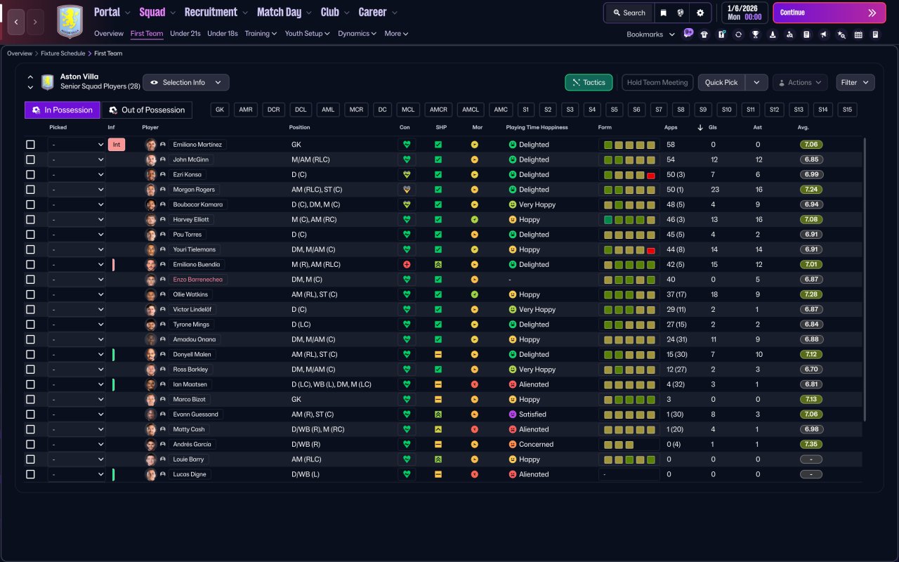The height and width of the screenshot is (562, 899).
Task: Open the Picked dropdown for Pau Torres
Action: tap(77, 235)
